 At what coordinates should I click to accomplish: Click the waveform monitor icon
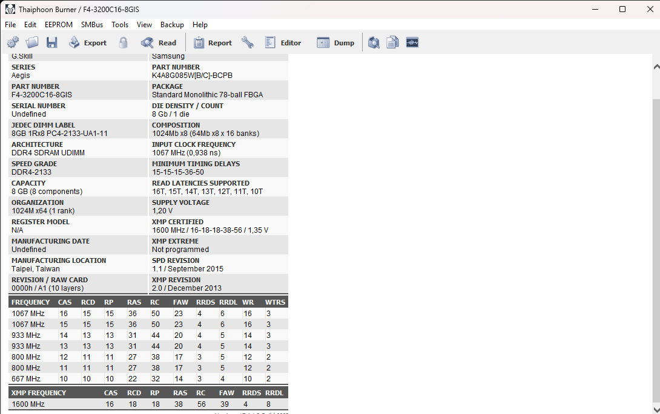click(x=412, y=42)
